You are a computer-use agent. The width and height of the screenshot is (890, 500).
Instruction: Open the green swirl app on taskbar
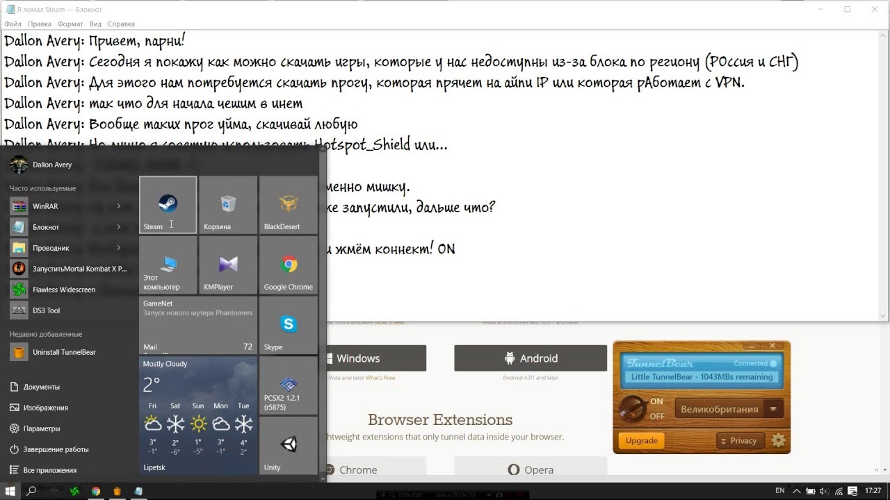pyautogui.click(x=74, y=491)
